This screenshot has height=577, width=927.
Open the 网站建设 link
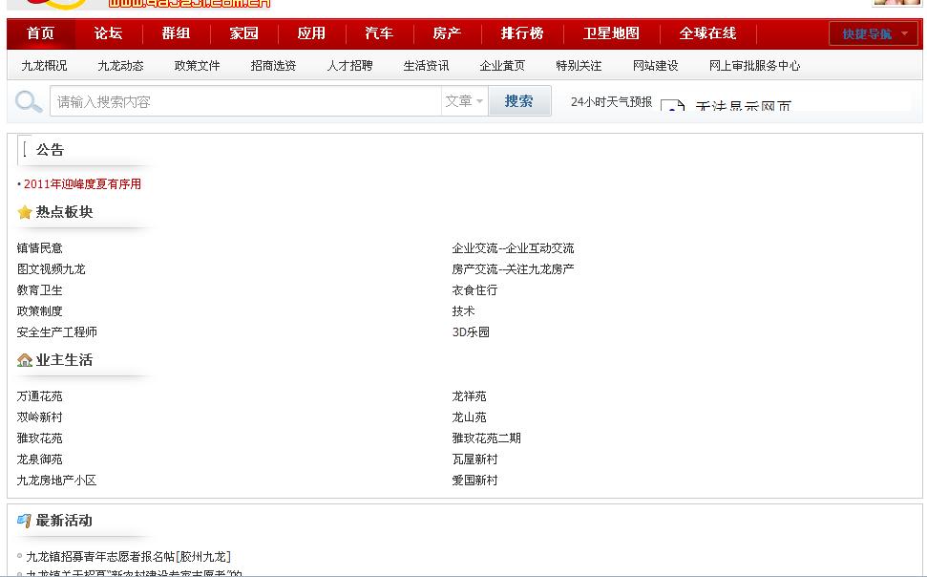655,66
